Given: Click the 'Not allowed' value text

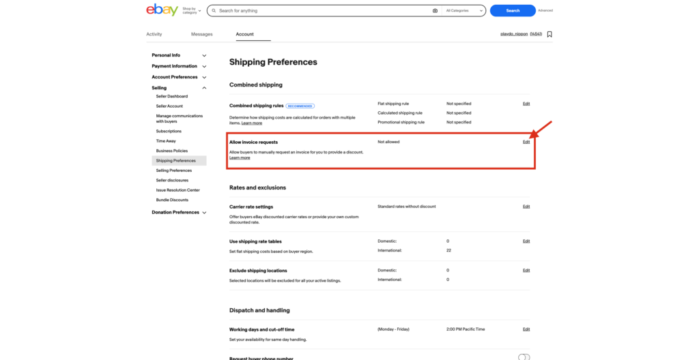Looking at the screenshot, I should click(388, 142).
